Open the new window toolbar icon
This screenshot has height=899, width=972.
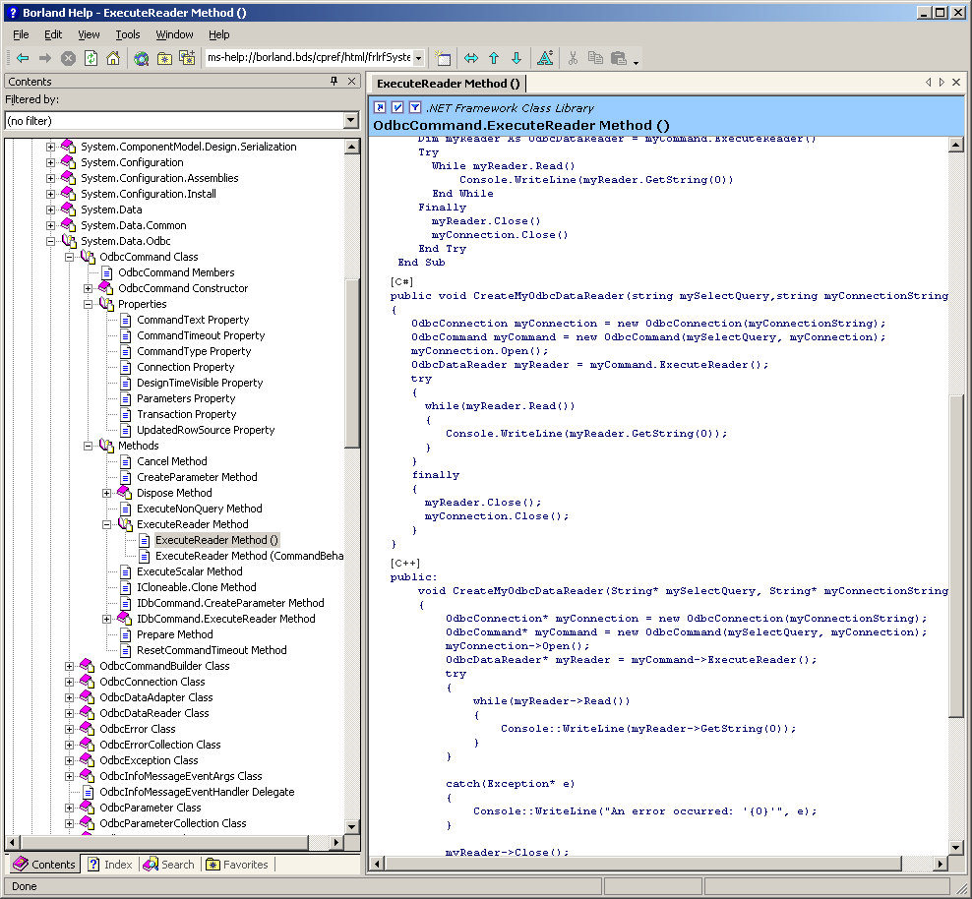443,58
